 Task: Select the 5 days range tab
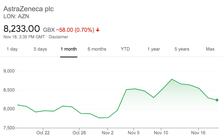[40, 49]
